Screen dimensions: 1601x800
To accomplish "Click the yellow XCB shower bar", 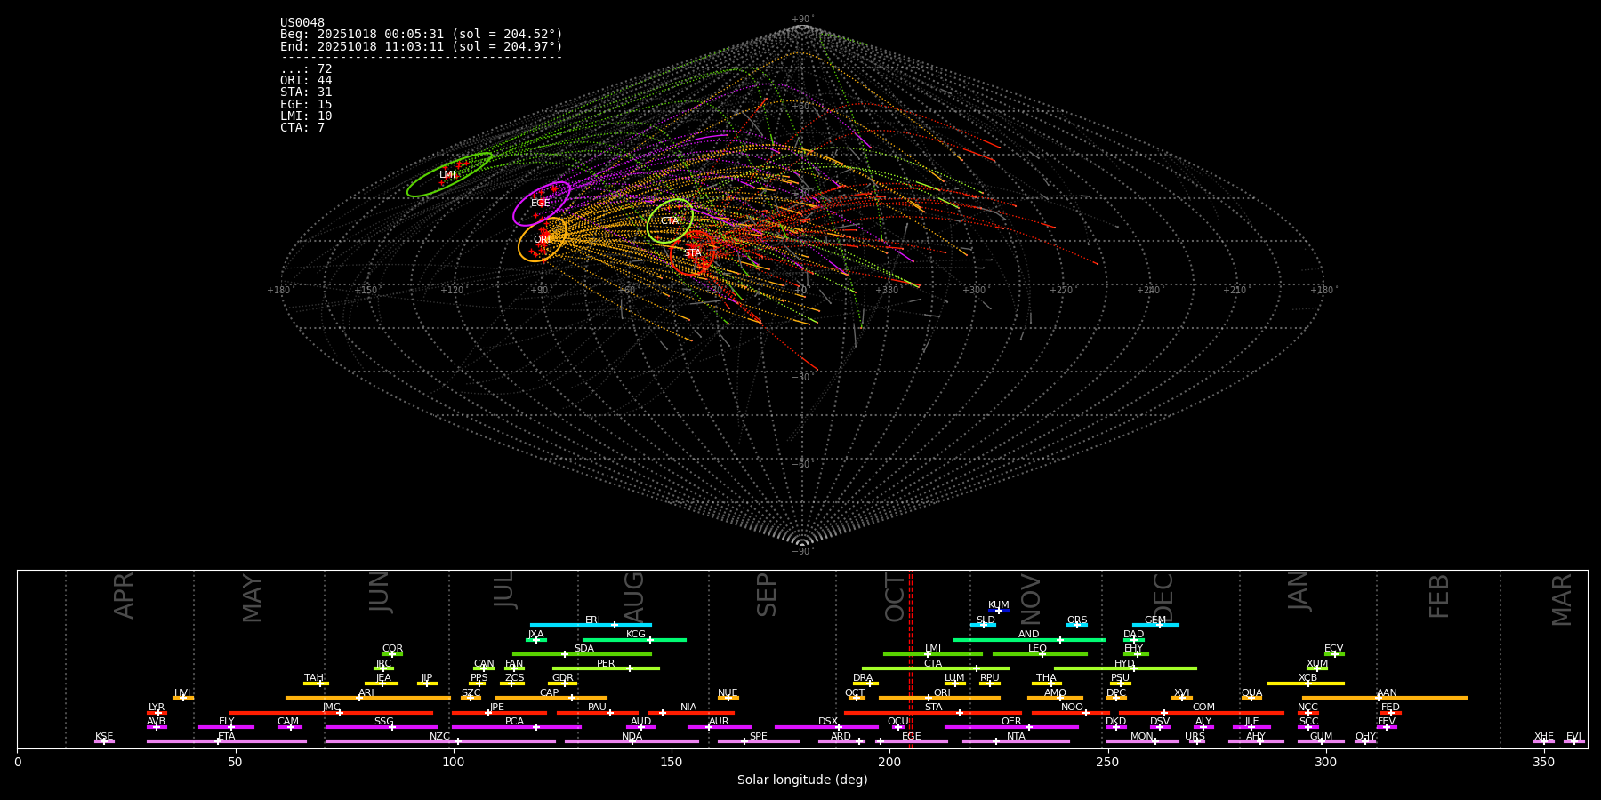I will pos(1306,684).
